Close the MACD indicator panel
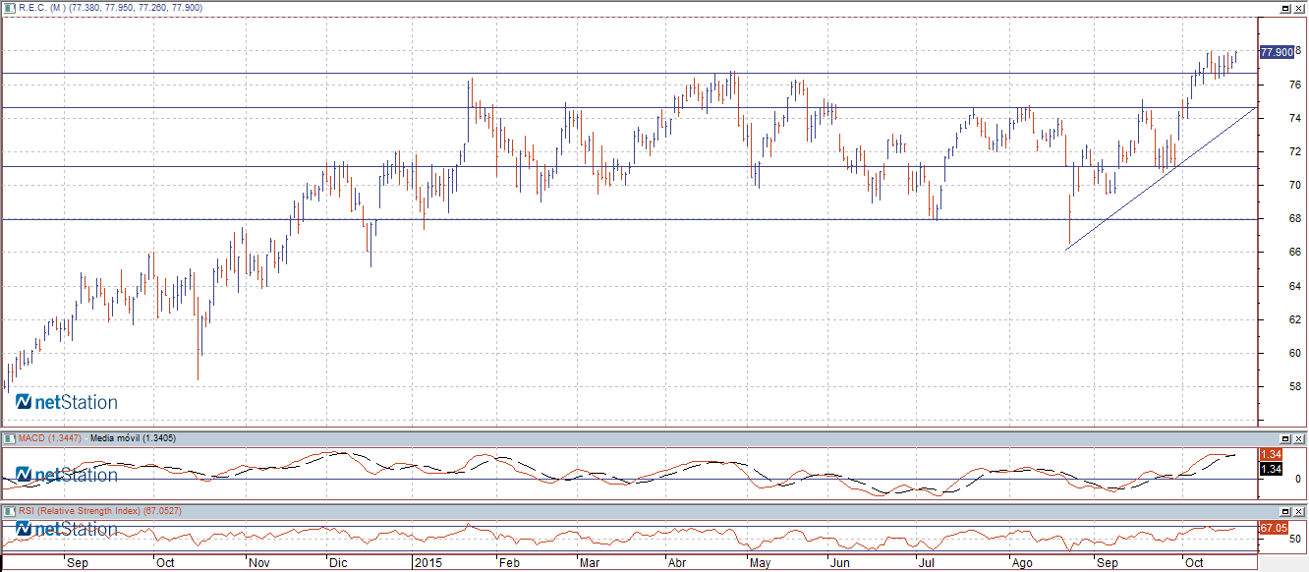Screen dimensions: 1309x572 1299,437
